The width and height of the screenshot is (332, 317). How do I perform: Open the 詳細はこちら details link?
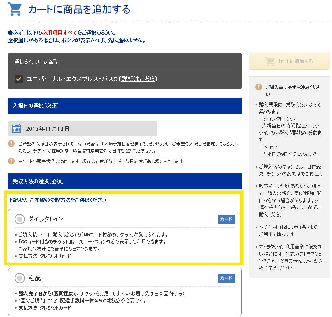point(138,79)
